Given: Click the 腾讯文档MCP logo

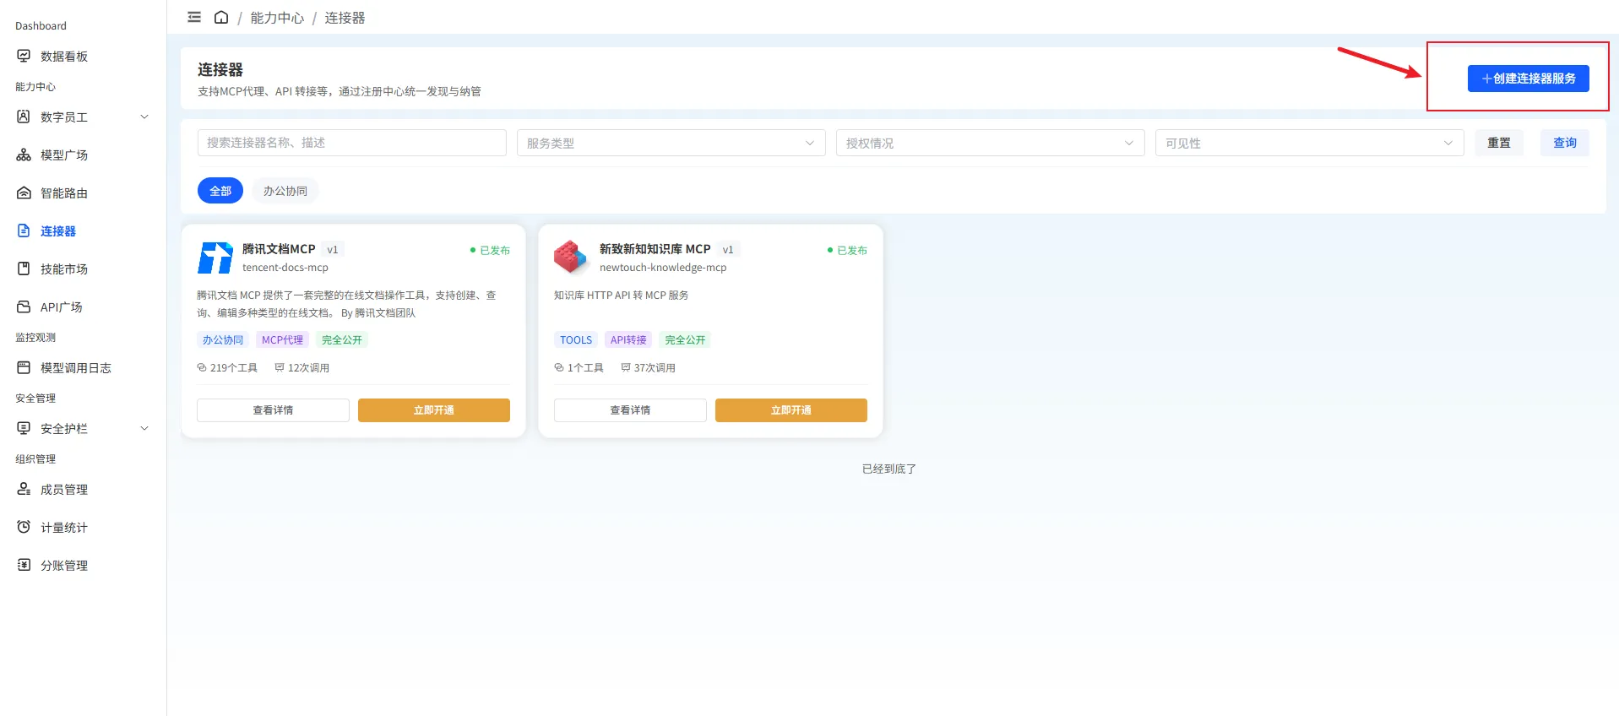Looking at the screenshot, I should click(215, 258).
